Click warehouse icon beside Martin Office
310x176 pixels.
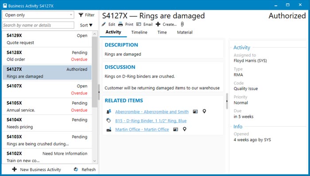109,129
